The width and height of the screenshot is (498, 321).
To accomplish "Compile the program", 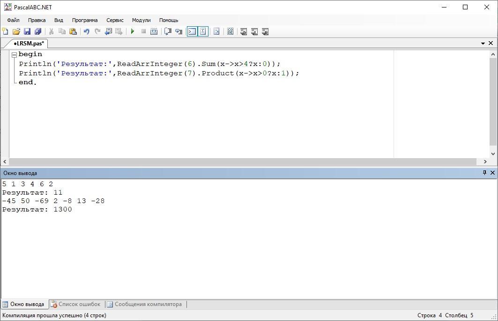I will point(154,31).
